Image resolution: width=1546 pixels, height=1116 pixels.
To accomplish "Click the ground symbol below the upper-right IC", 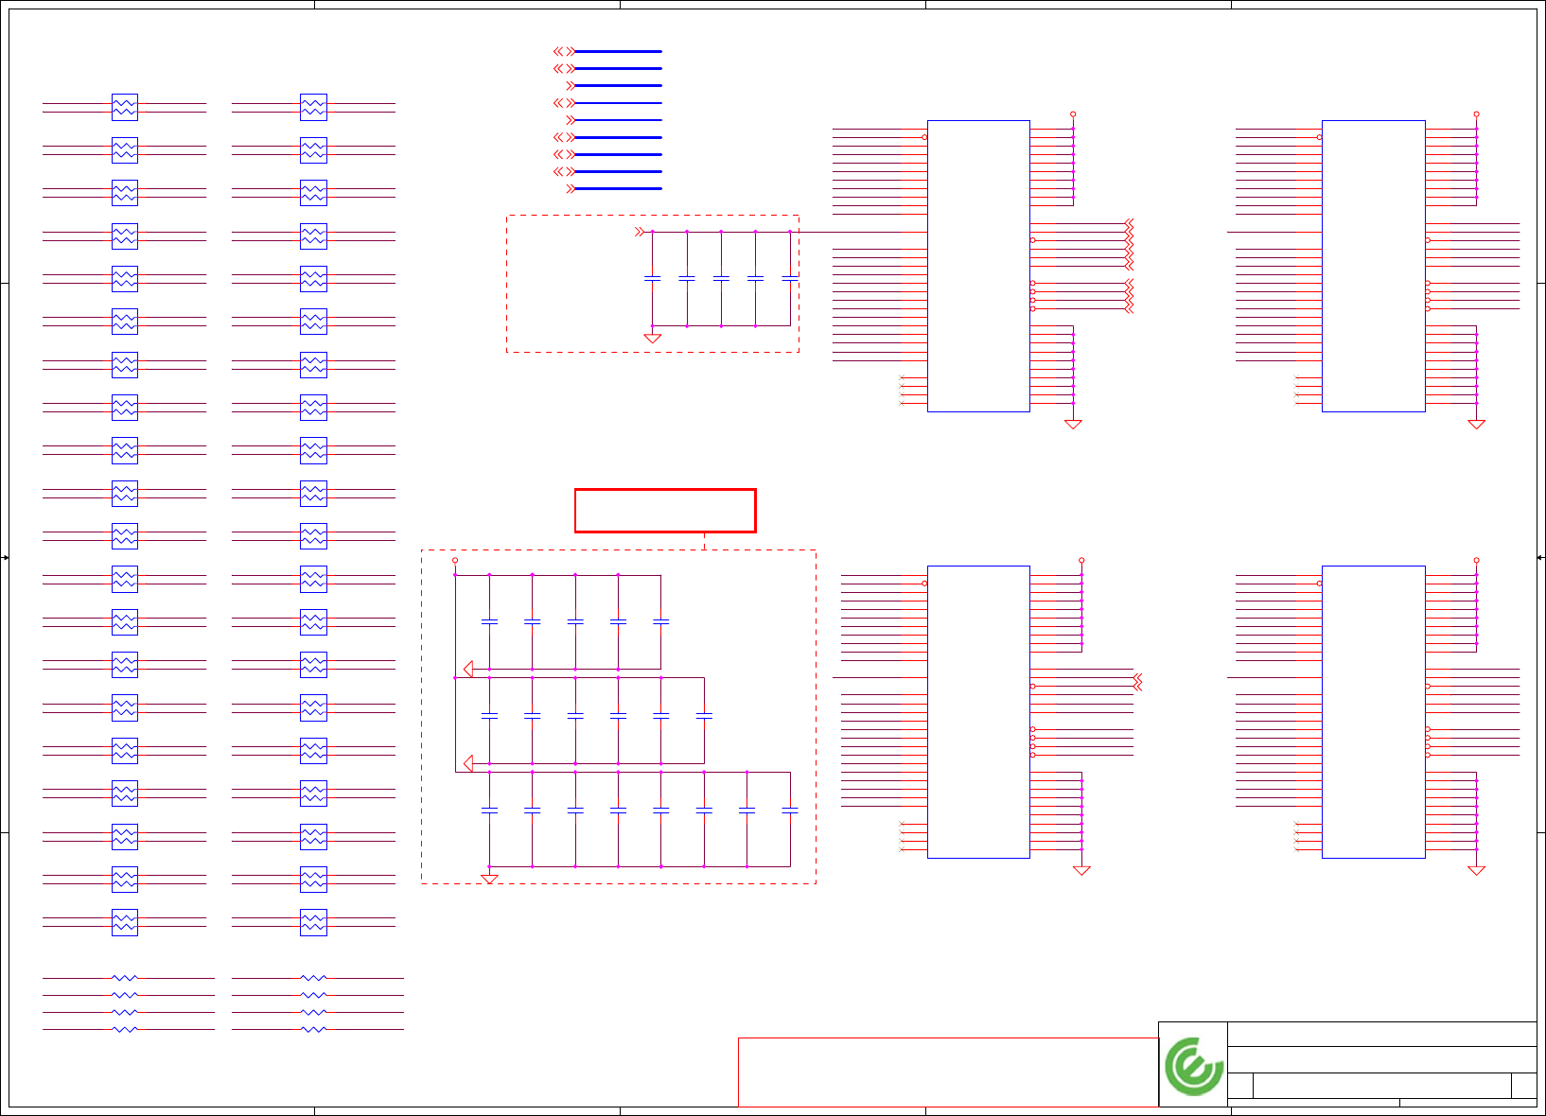I will [1476, 425].
